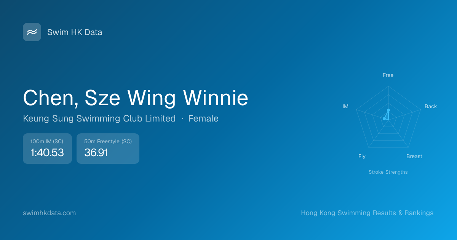457x240 pixels.
Task: Click the radar chart pentagon center
Action: pyautogui.click(x=388, y=120)
